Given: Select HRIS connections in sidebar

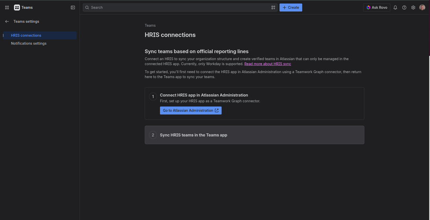Looking at the screenshot, I should pyautogui.click(x=40, y=35).
